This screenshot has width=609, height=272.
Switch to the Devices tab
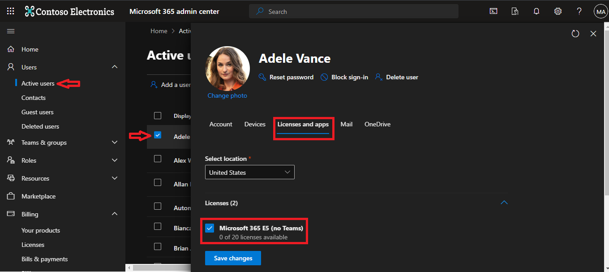(x=255, y=124)
